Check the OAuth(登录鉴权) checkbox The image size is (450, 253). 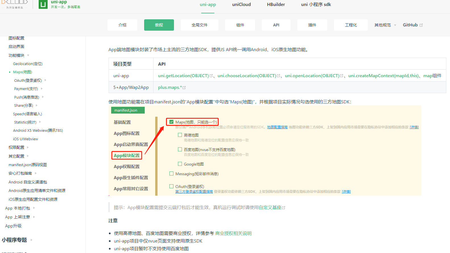click(171, 186)
